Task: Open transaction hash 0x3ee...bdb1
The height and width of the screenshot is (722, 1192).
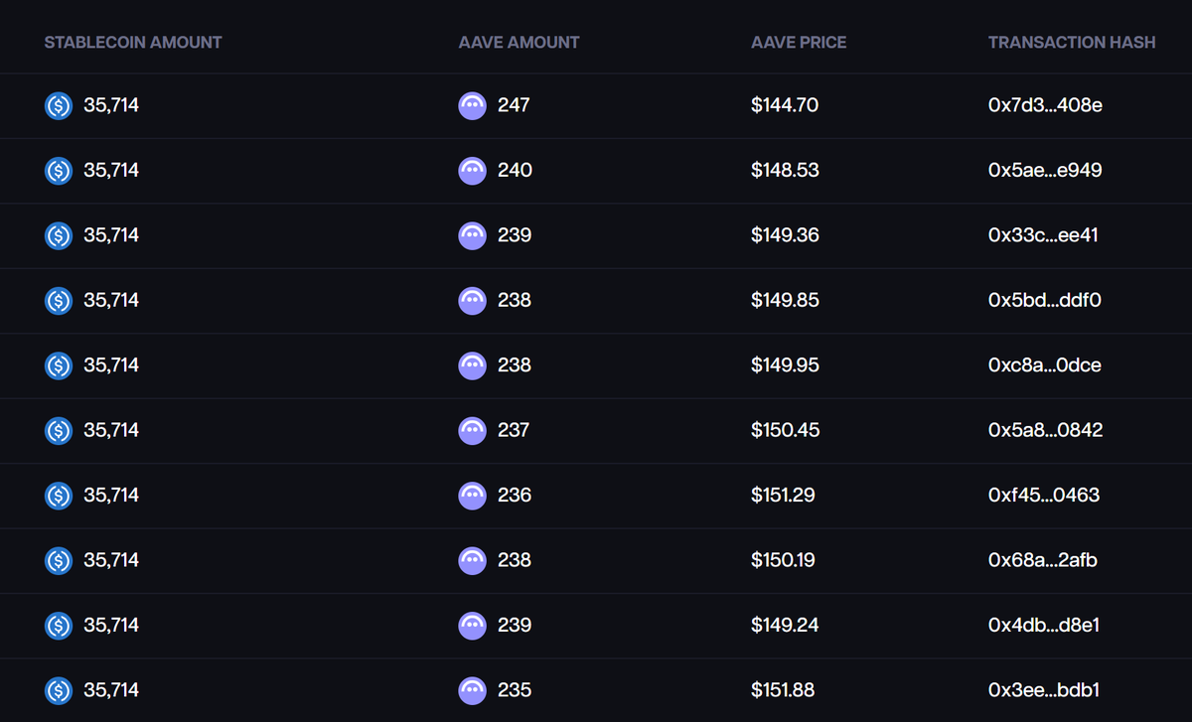Action: 1044,690
